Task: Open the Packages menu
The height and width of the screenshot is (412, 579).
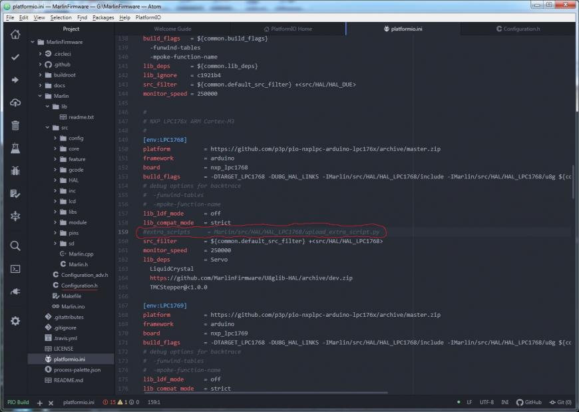Action: tap(103, 17)
